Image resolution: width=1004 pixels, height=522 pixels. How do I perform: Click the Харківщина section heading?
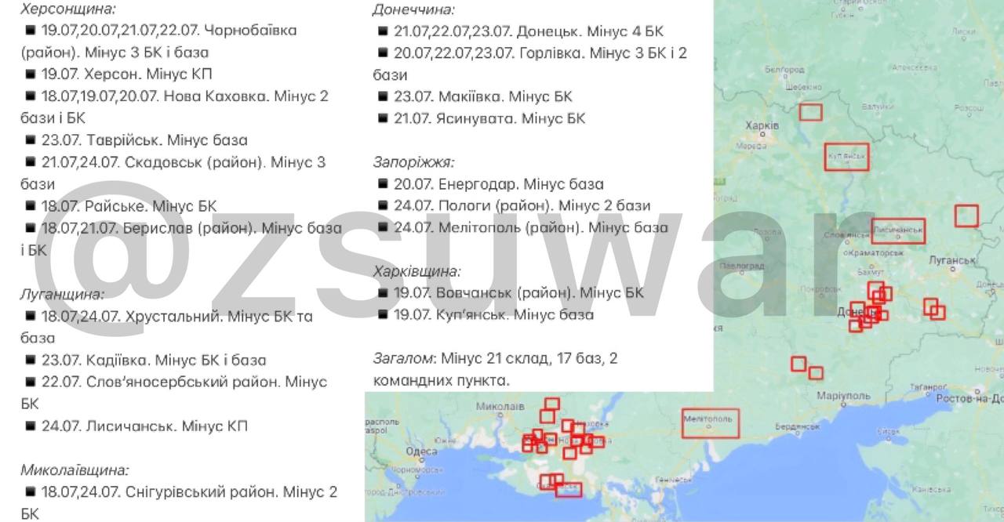click(417, 271)
